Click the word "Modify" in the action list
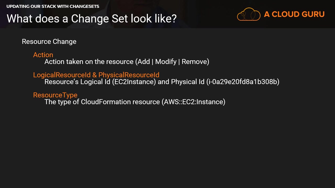This screenshot has height=188, width=335. pyautogui.click(x=166, y=62)
